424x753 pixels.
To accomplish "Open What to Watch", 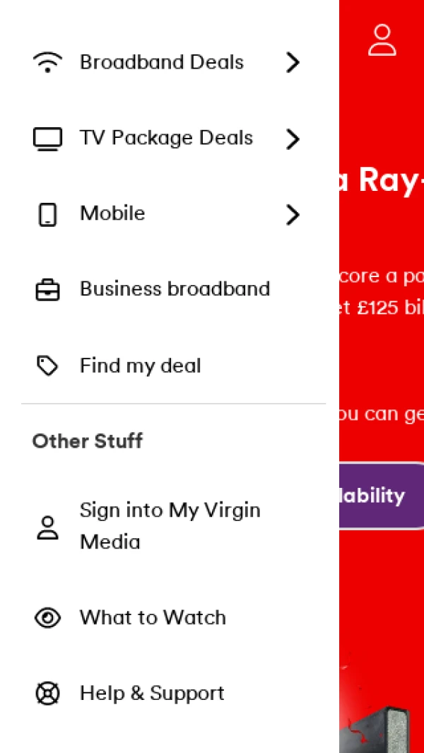I will click(x=153, y=617).
